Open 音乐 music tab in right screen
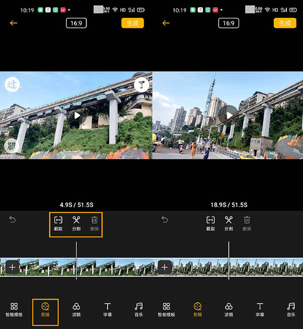This screenshot has width=303, height=329. [291, 309]
